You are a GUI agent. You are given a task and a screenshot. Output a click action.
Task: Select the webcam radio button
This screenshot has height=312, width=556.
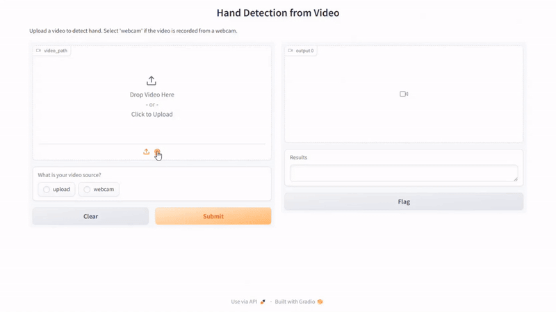point(87,189)
